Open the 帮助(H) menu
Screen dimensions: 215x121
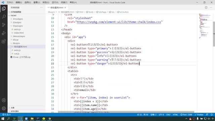point(73,2)
